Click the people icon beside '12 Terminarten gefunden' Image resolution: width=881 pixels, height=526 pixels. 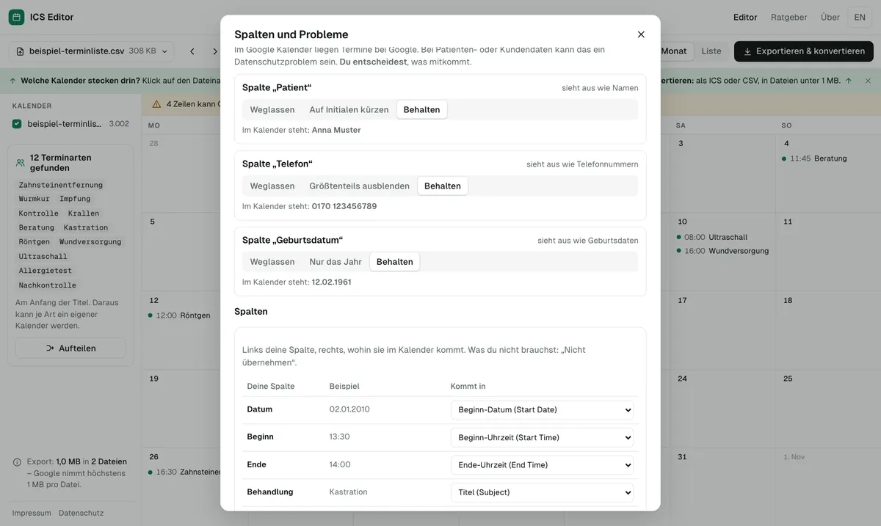(x=20, y=163)
